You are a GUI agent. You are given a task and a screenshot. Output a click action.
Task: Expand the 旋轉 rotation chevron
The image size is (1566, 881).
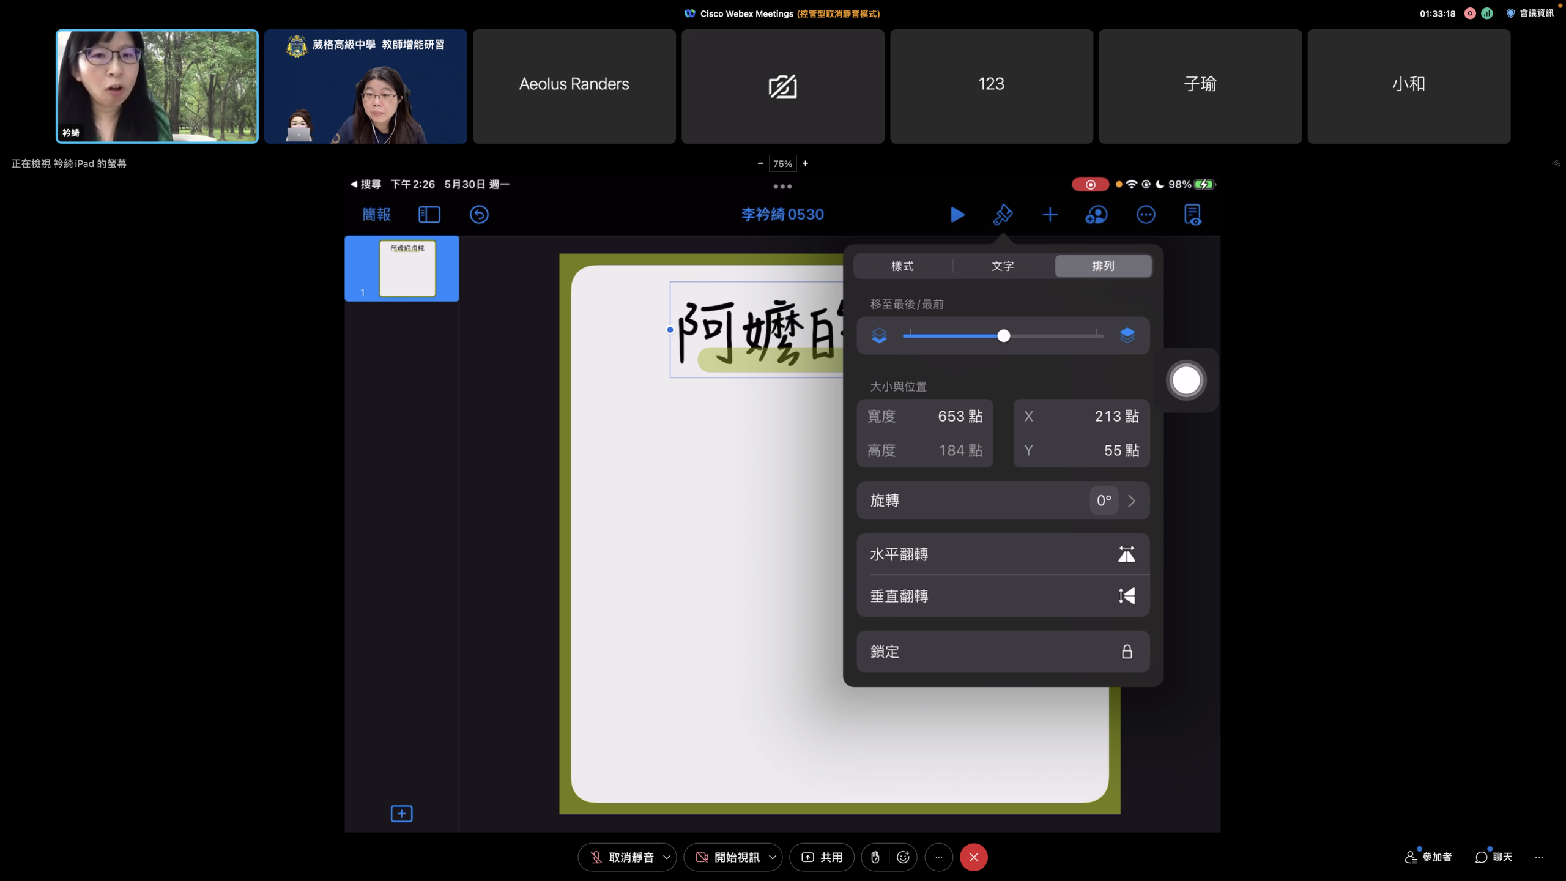[x=1132, y=500]
